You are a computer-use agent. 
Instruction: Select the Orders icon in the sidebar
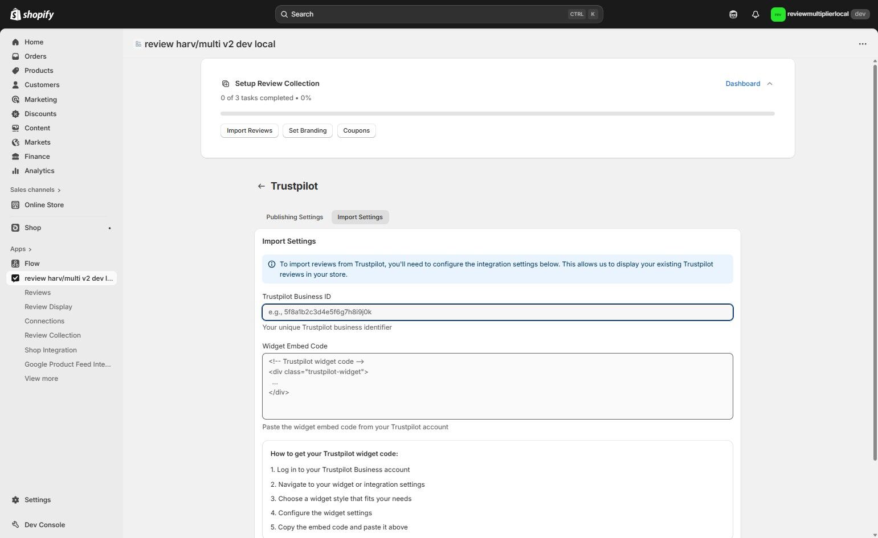15,56
